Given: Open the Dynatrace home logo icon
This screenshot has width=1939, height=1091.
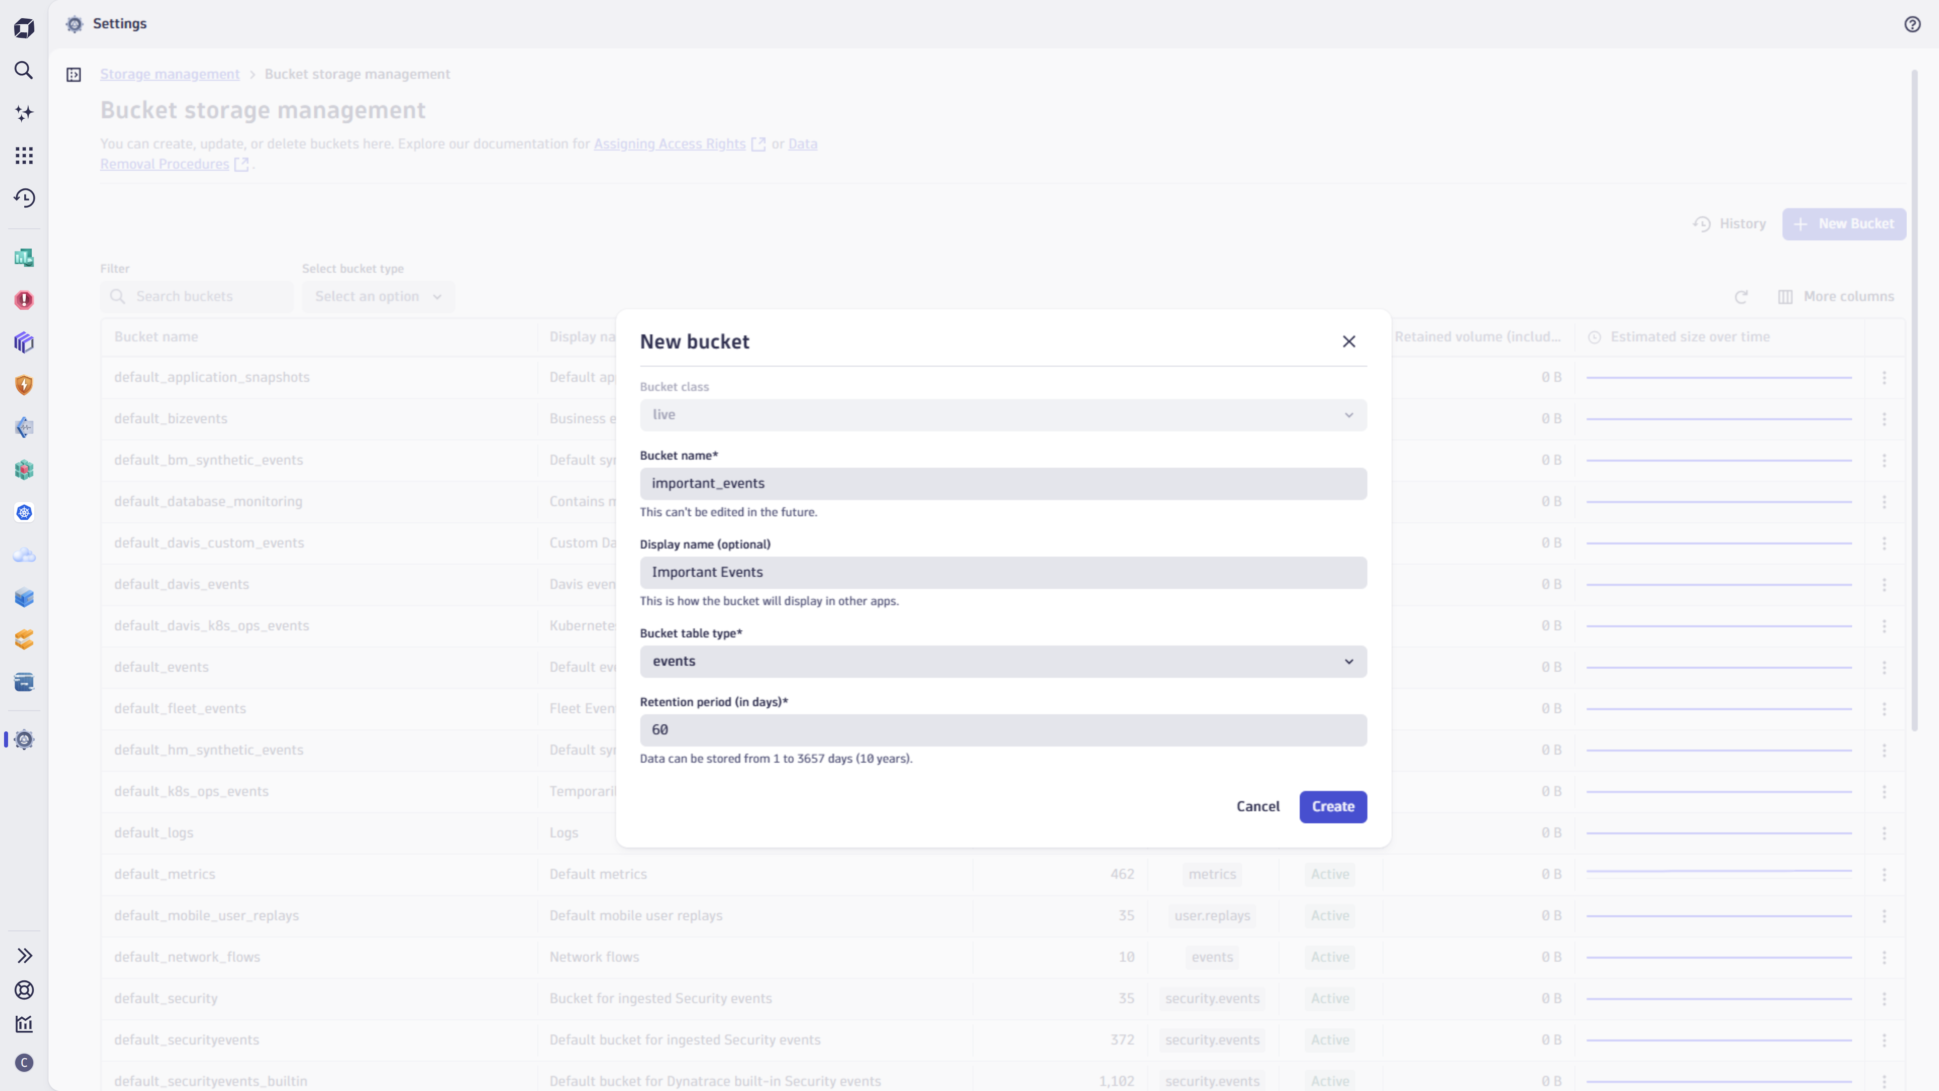Looking at the screenshot, I should [24, 29].
